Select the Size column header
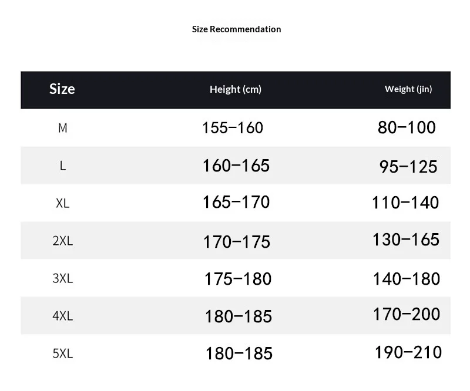This screenshot has height=391, width=470. (x=62, y=89)
